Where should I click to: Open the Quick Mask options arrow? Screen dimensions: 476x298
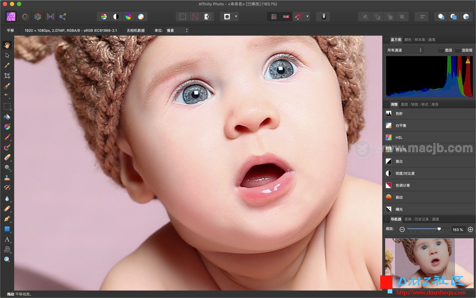point(236,17)
